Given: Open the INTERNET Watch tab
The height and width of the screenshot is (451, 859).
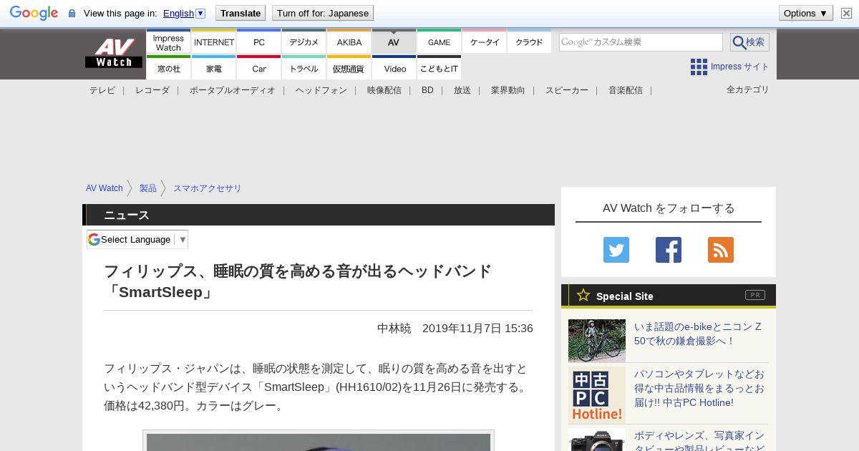Looking at the screenshot, I should pyautogui.click(x=214, y=42).
